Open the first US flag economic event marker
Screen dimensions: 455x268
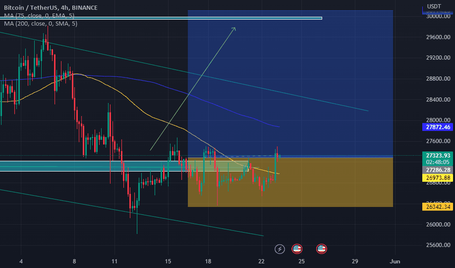(297, 249)
